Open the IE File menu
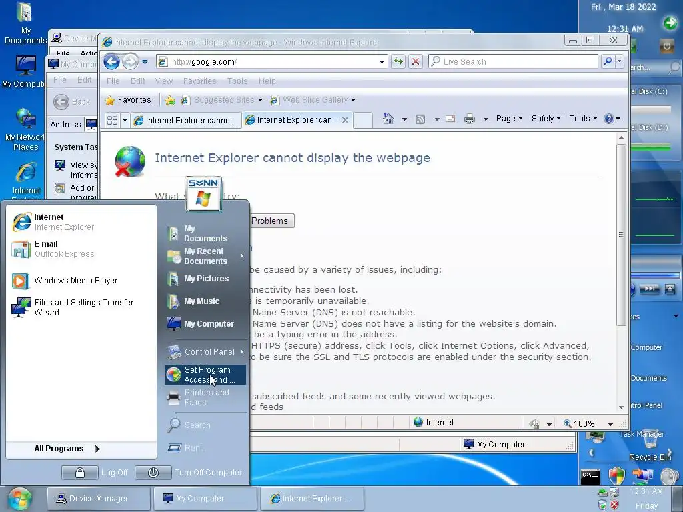Image resolution: width=683 pixels, height=512 pixels. [x=113, y=81]
